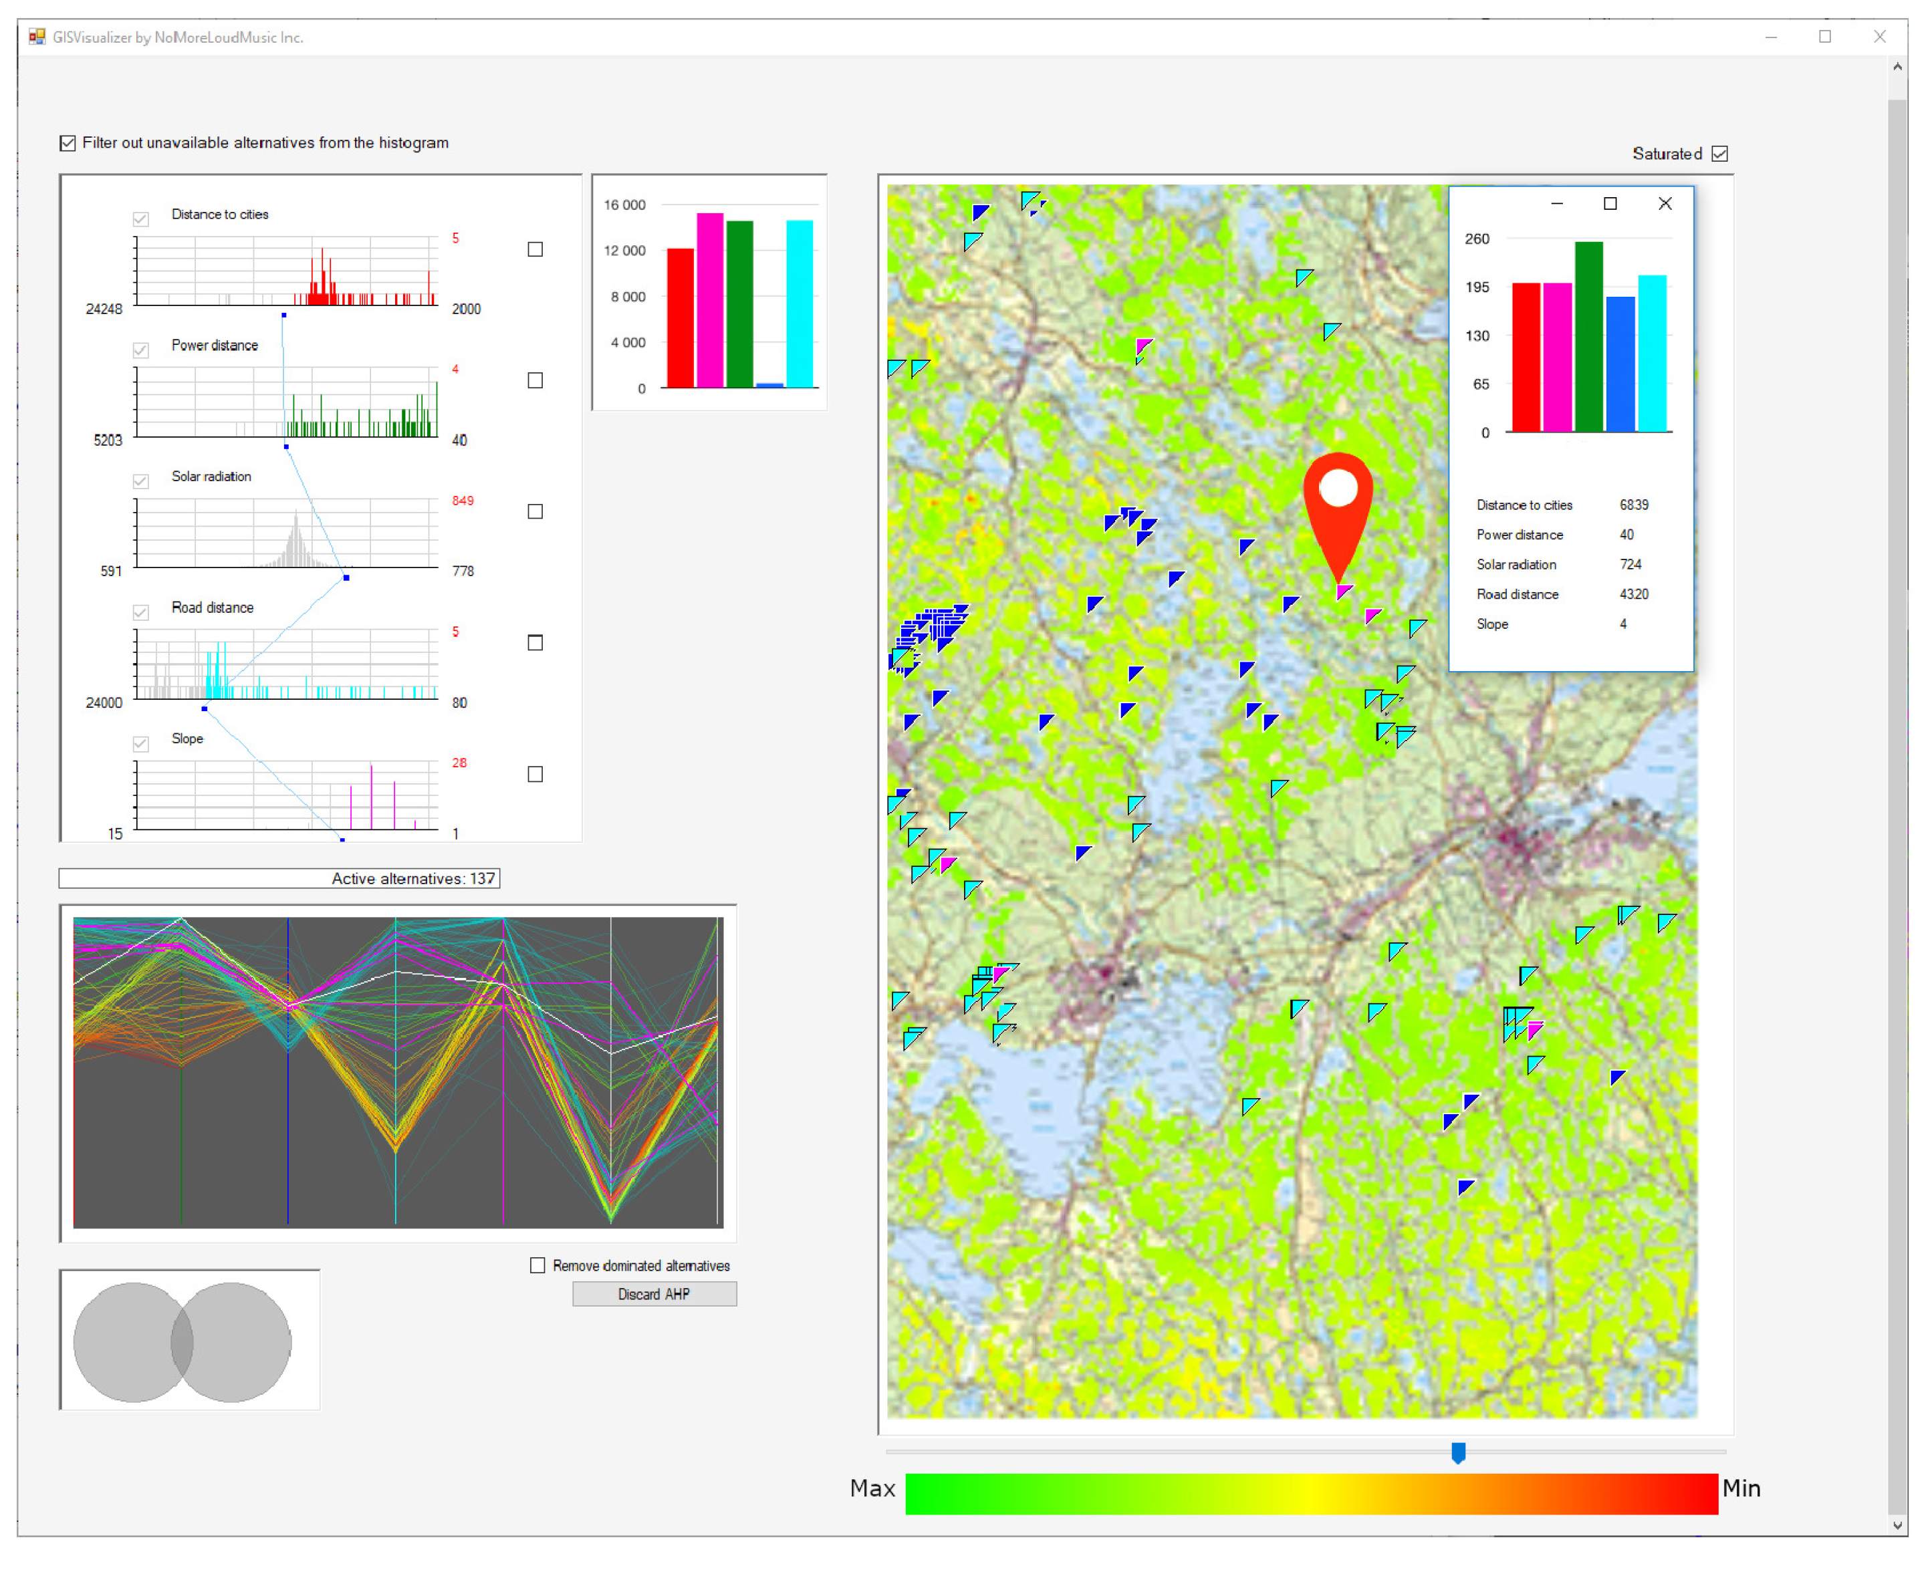Tick the empty checkbox right of the Slope histogram
Screen dimensions: 1932x1570
535,774
